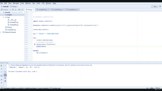Select module01.py under test folder
The width and height of the screenshot is (162, 91).
pos(14,22)
